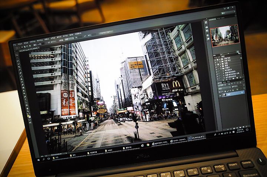Open the Adjustments icon in the collapsed panel strip
The image size is (267, 177).
point(208,35)
